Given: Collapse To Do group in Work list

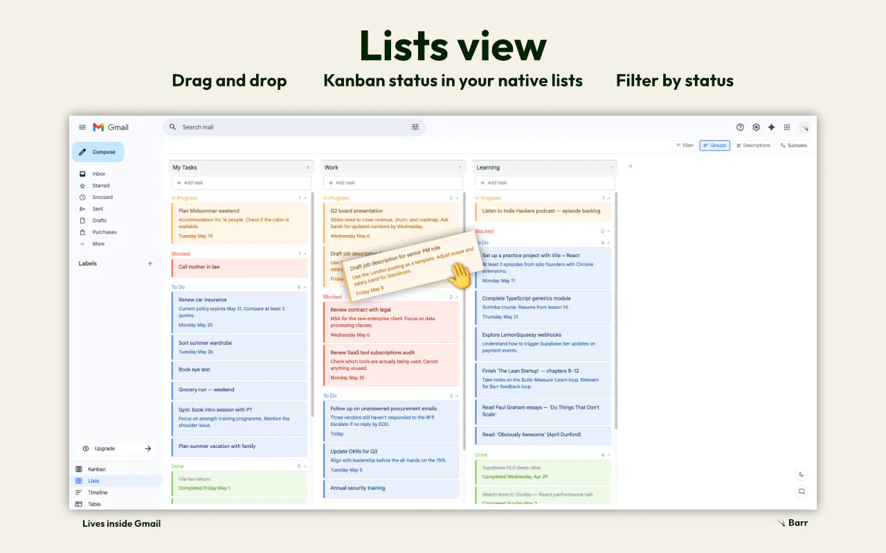Looking at the screenshot, I should click(x=456, y=396).
